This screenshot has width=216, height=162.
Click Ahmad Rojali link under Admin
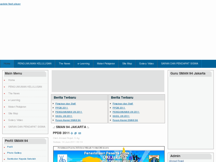click(176, 161)
